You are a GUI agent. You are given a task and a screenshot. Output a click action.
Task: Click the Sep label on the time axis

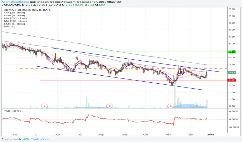(x=125, y=135)
